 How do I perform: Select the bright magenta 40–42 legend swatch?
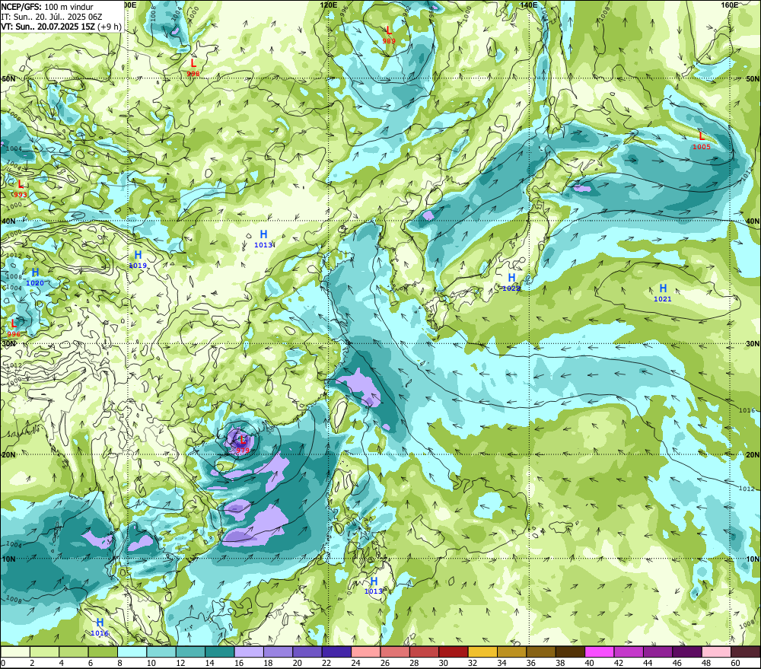pos(600,651)
